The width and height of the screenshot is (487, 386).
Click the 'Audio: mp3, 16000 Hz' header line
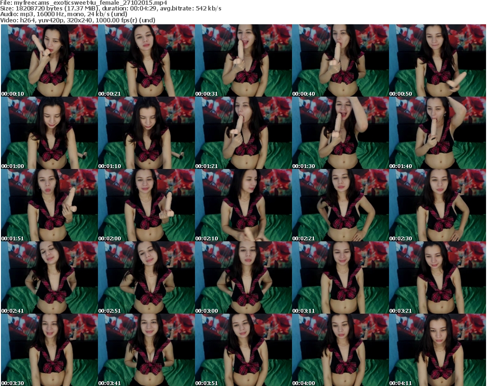point(64,14)
